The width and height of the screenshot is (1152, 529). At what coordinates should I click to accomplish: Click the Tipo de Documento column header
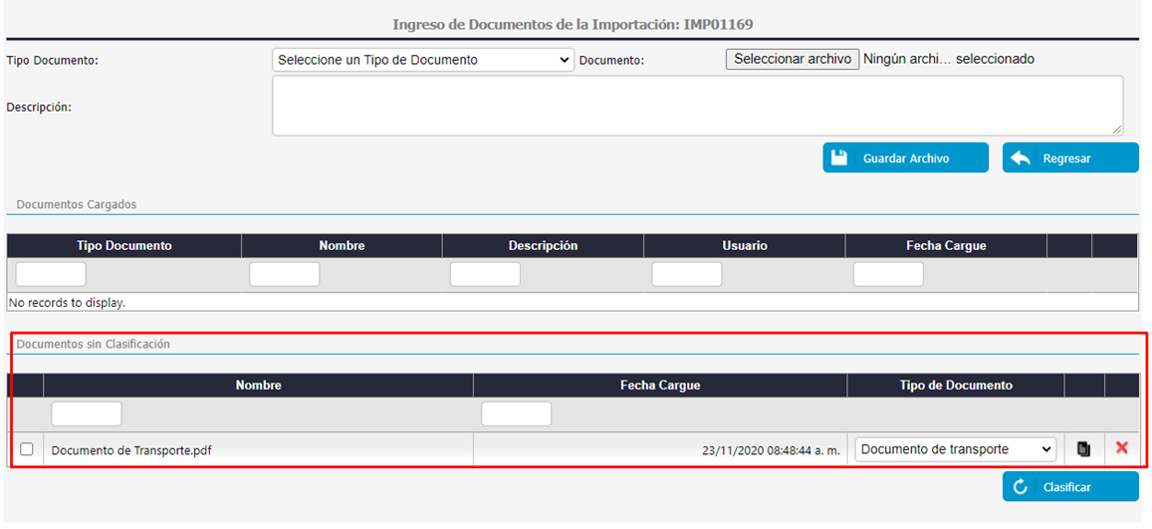[x=955, y=386]
